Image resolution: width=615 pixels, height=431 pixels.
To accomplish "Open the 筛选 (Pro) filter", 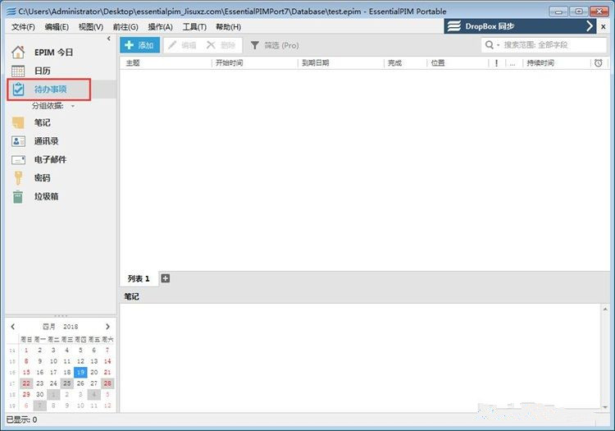I will point(275,45).
